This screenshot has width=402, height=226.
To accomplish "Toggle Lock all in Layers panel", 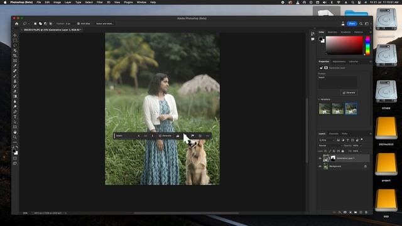I will (342, 151).
